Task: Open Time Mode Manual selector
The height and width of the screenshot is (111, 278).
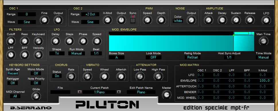Action: coord(263,57)
